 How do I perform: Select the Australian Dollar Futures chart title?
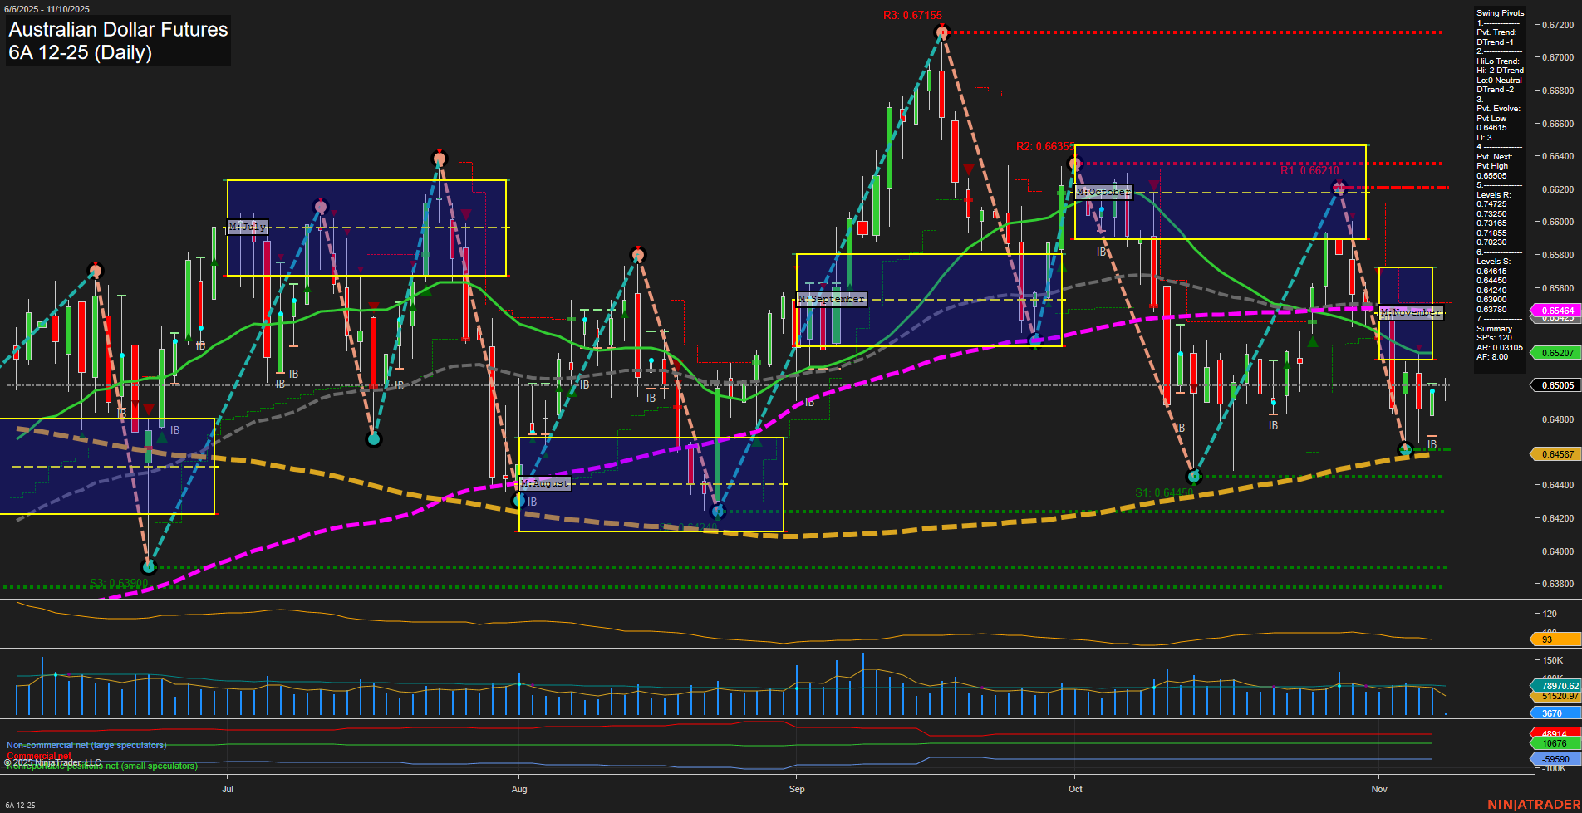point(116,30)
